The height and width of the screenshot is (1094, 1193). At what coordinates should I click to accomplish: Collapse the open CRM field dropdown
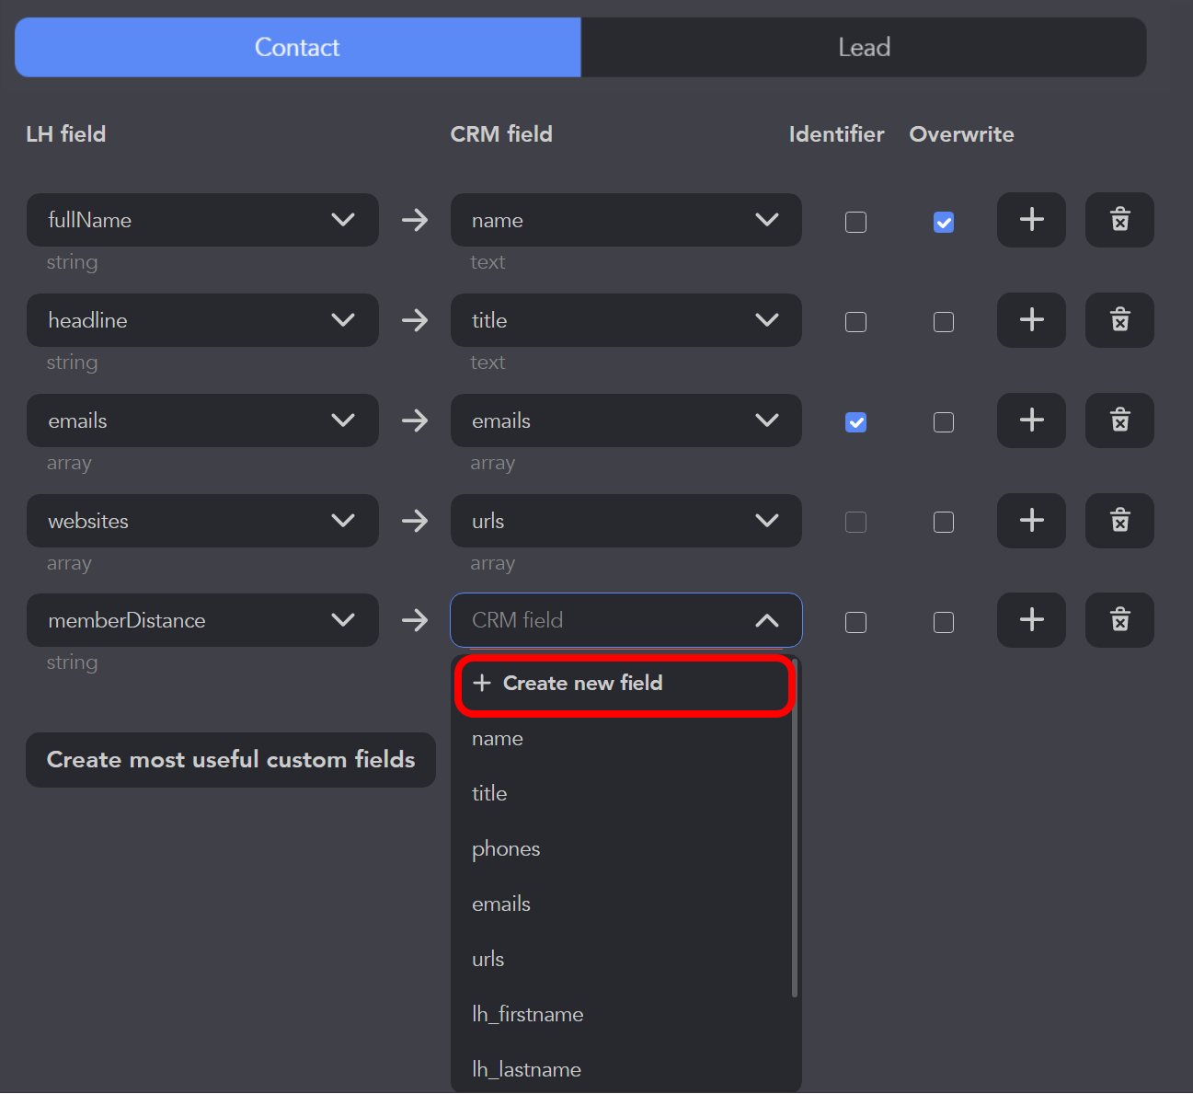pos(766,621)
